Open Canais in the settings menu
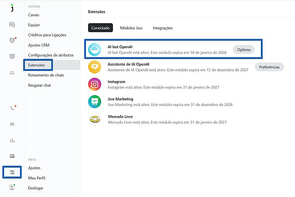Screen dimensions: 295x197 tap(34, 15)
